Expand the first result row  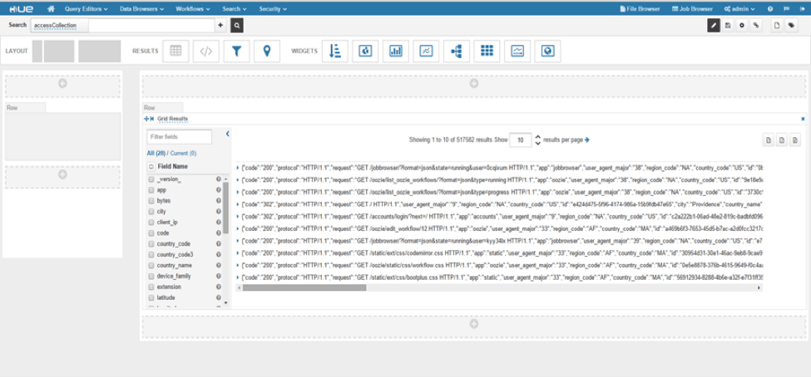point(238,168)
